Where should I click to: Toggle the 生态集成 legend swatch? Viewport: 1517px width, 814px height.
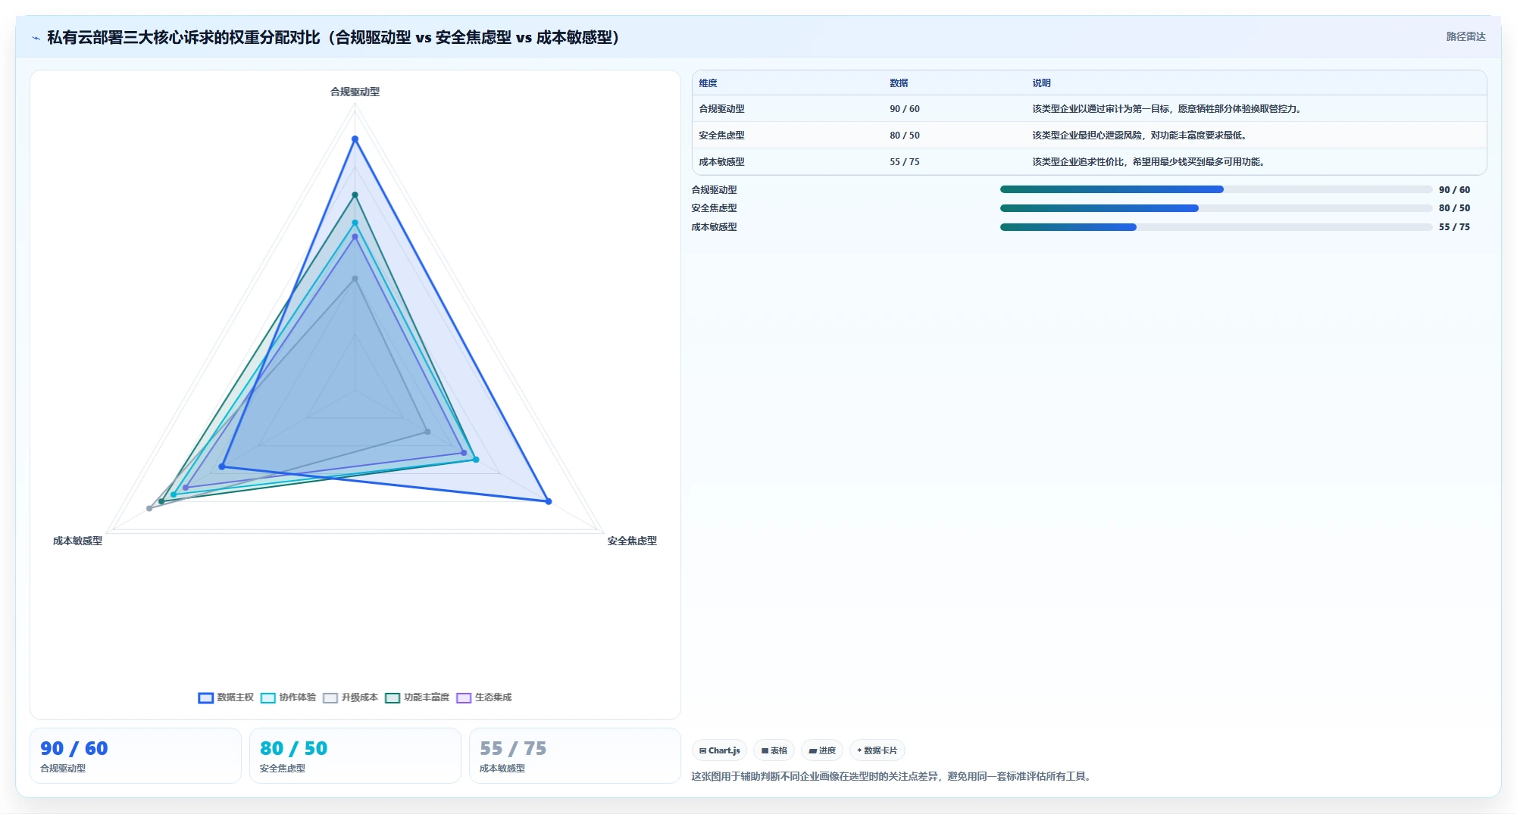pos(464,698)
